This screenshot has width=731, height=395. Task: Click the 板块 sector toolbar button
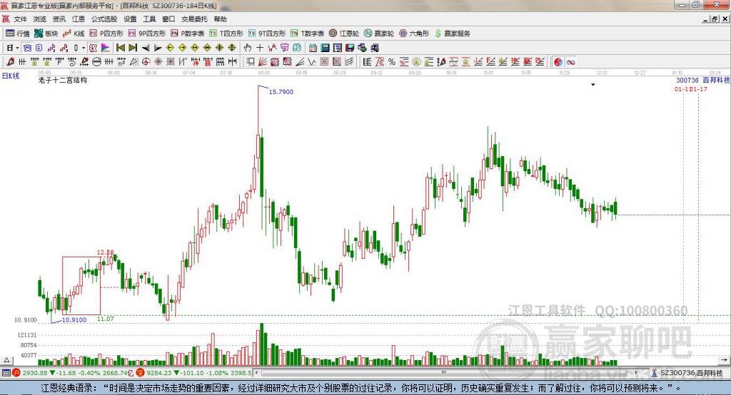[x=46, y=34]
